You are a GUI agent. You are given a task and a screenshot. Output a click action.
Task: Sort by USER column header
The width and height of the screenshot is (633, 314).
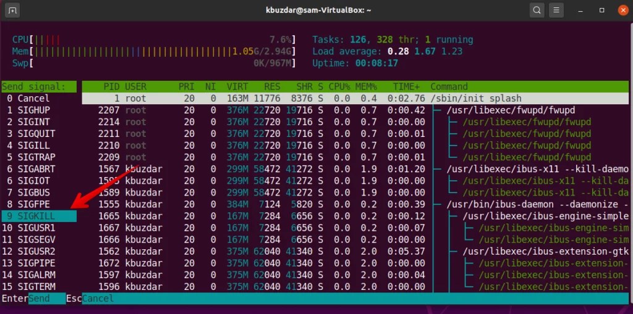pyautogui.click(x=135, y=86)
